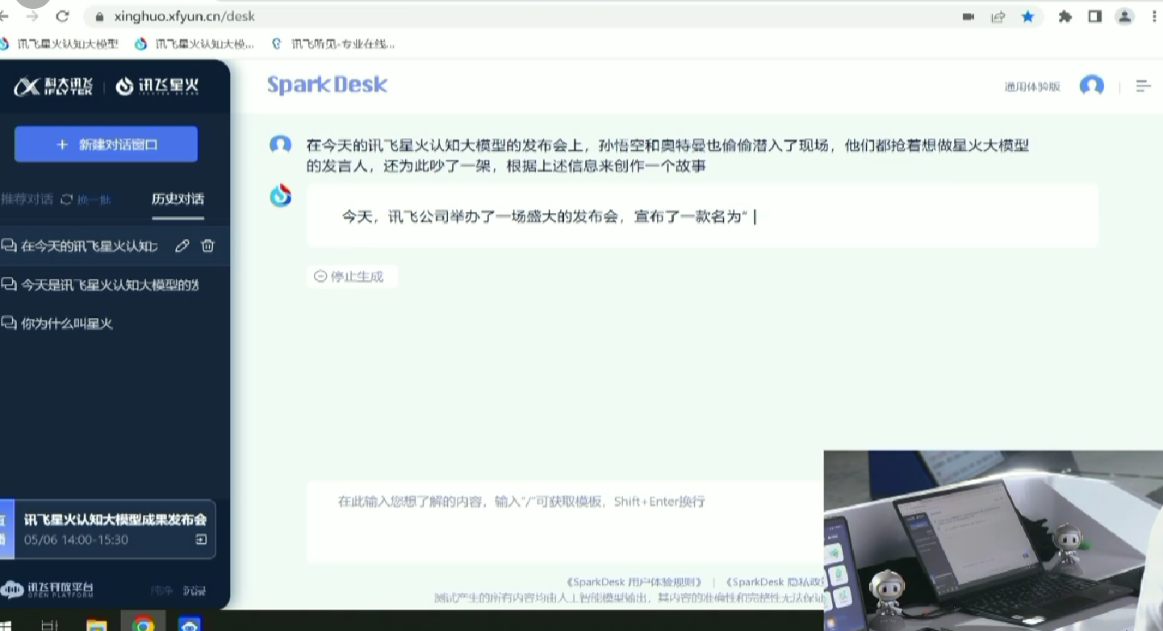Share this page using the share icon
The width and height of the screenshot is (1163, 631).
[998, 16]
